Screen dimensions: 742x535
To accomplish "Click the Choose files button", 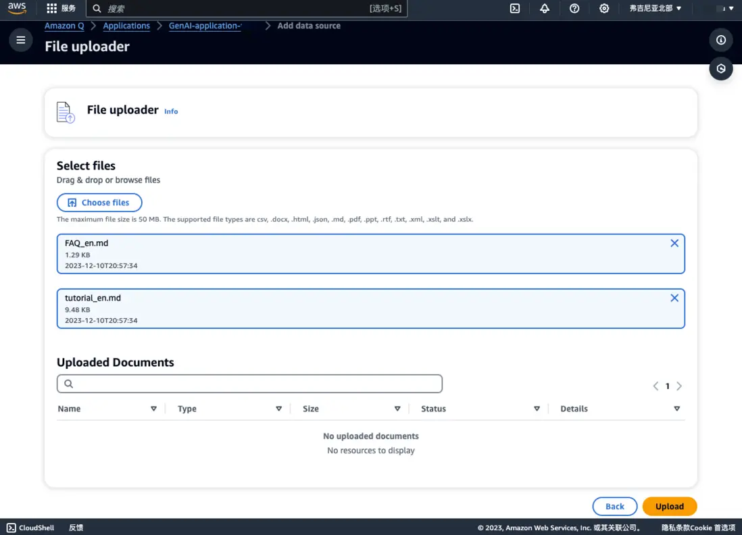I will (99, 203).
